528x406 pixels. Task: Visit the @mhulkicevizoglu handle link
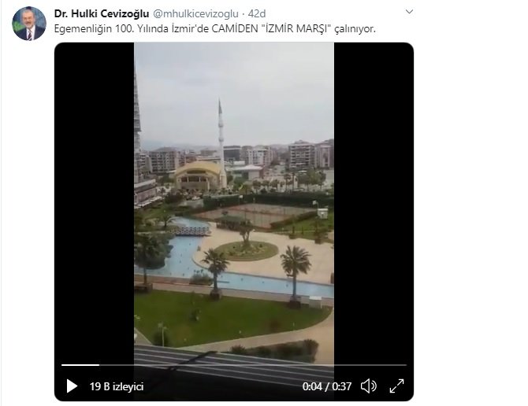point(195,14)
